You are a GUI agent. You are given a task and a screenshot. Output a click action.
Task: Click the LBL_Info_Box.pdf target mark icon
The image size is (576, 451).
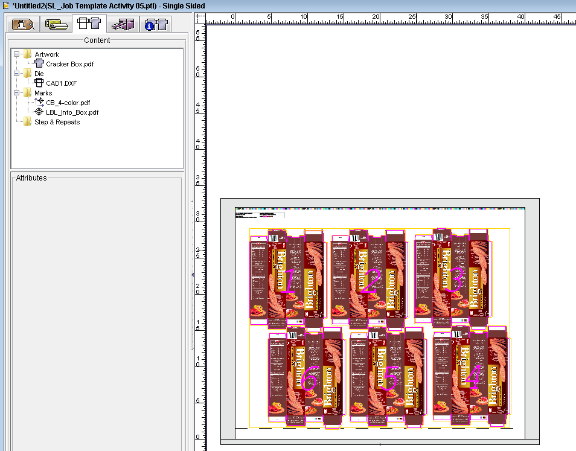pyautogui.click(x=40, y=112)
